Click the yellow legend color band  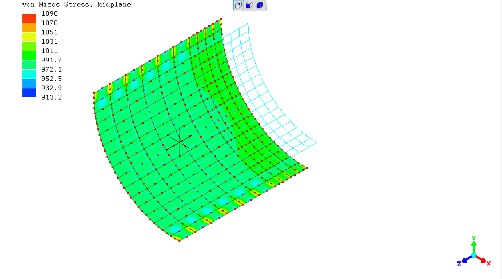29,37
